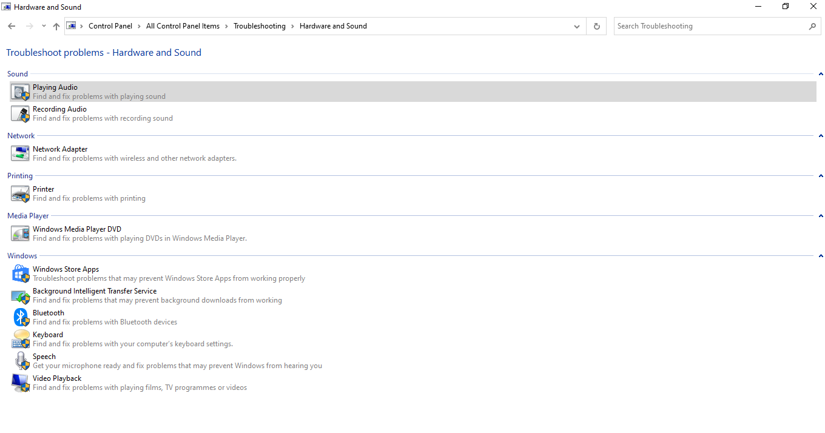Viewport: 825px width, 433px height.
Task: Click the Sound section header
Action: click(18, 74)
